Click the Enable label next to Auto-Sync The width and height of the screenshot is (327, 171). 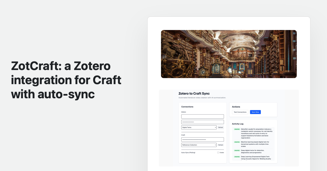tap(222, 153)
